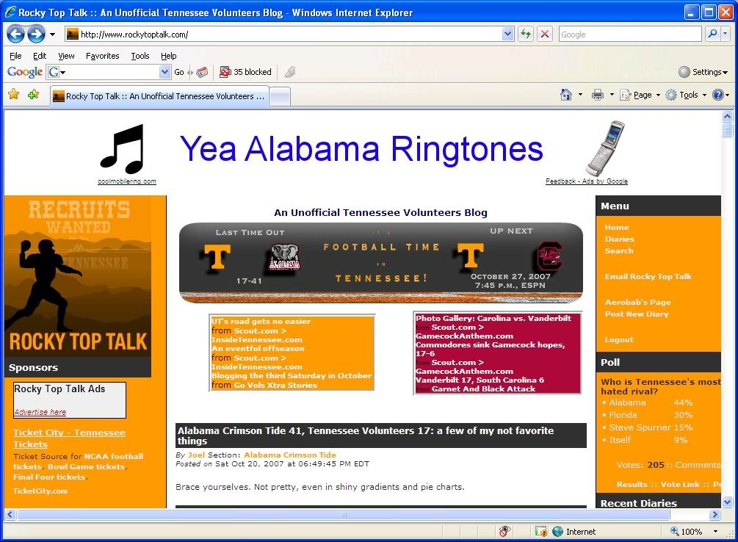Click the Add to Favorites icon
The width and height of the screenshot is (738, 542).
pyautogui.click(x=34, y=95)
